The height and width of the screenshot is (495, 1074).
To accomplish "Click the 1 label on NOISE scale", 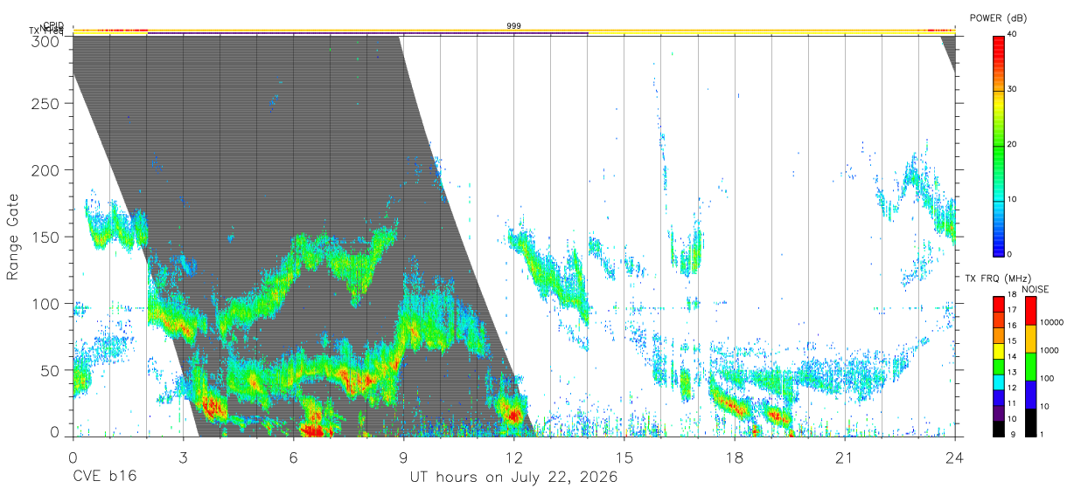I will (1043, 434).
